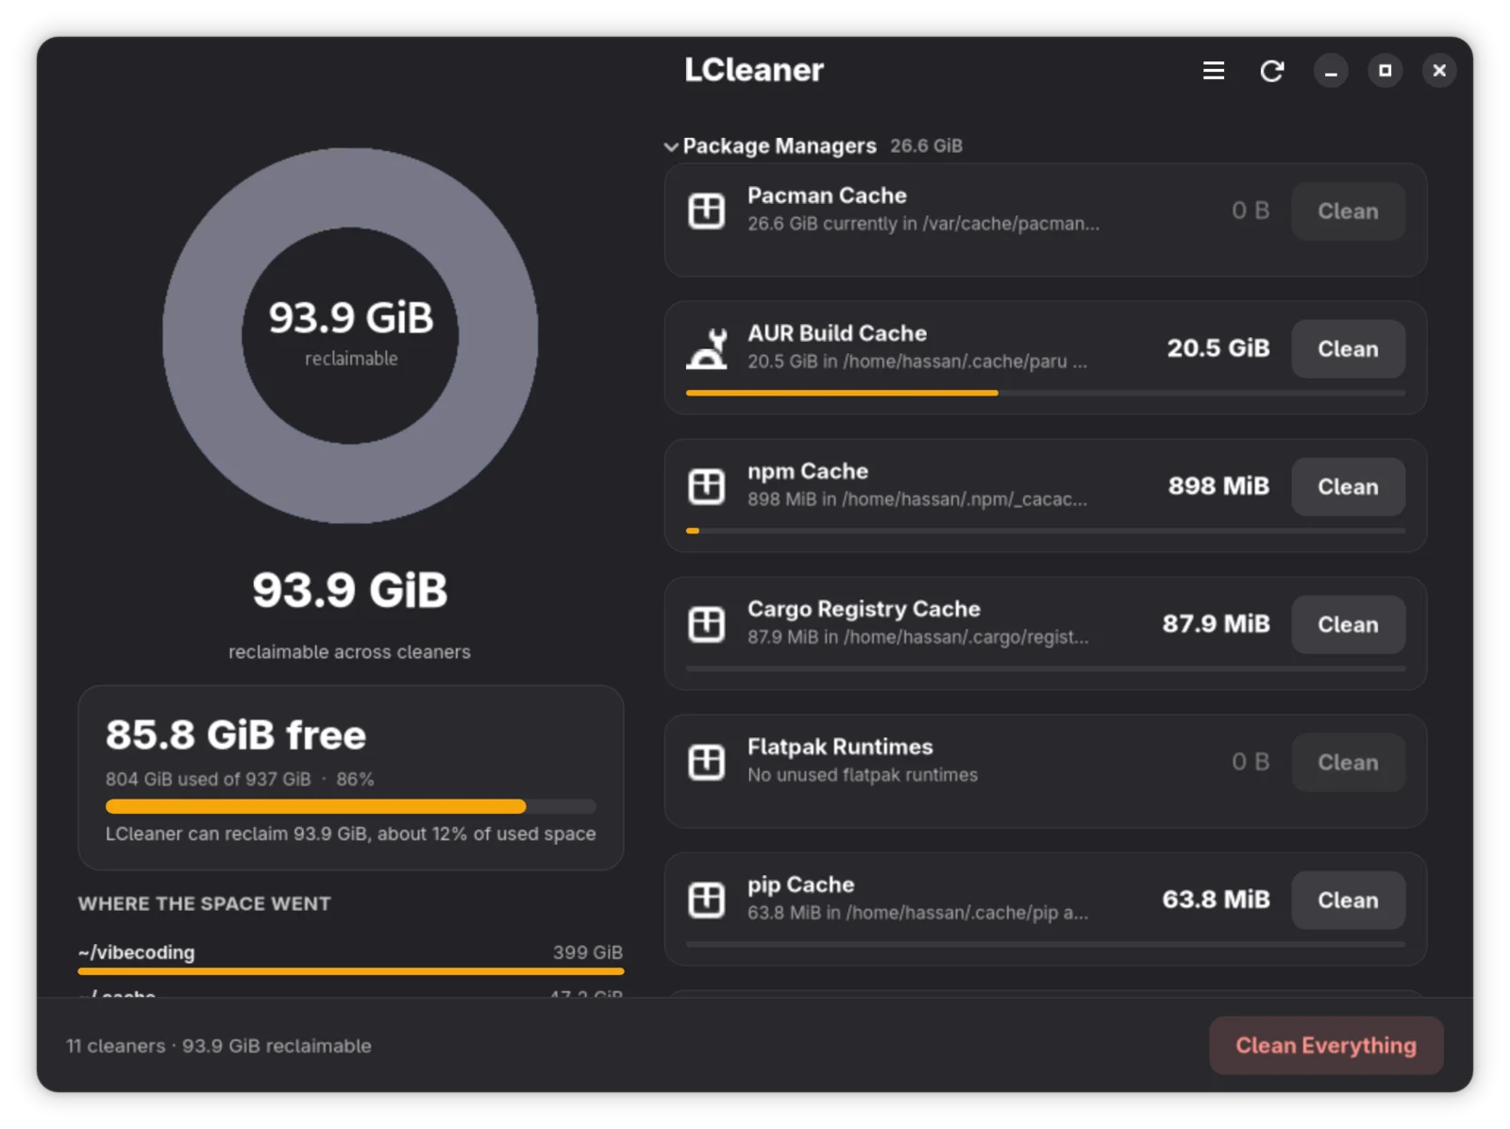Click the LCleaner title text

(x=754, y=70)
